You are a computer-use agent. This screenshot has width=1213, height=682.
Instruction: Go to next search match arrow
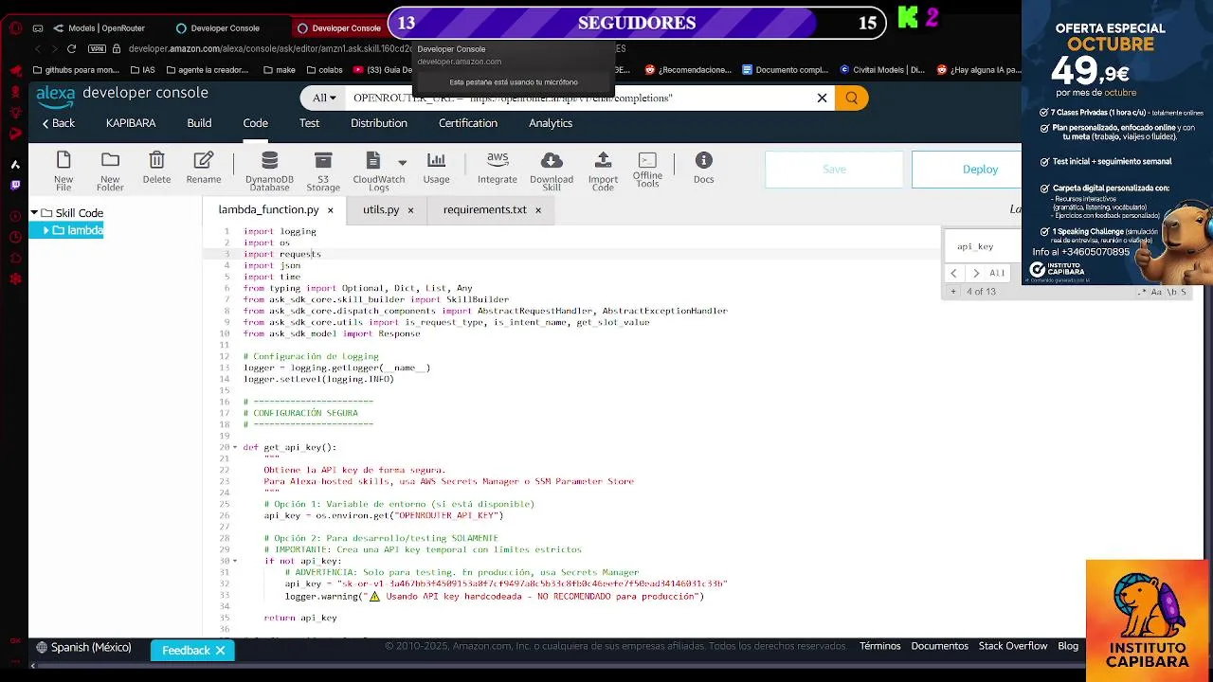976,273
